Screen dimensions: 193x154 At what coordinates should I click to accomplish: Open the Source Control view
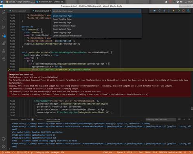(4, 27)
